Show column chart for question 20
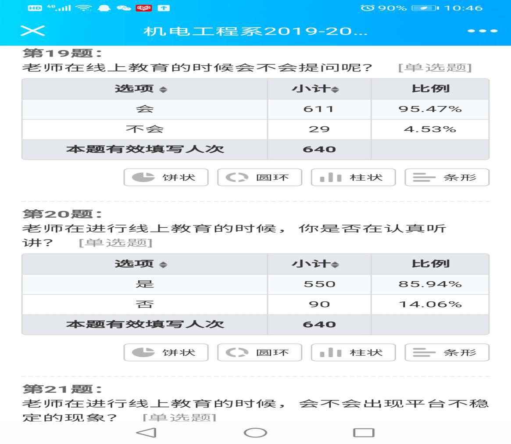The width and height of the screenshot is (511, 444). click(x=353, y=352)
